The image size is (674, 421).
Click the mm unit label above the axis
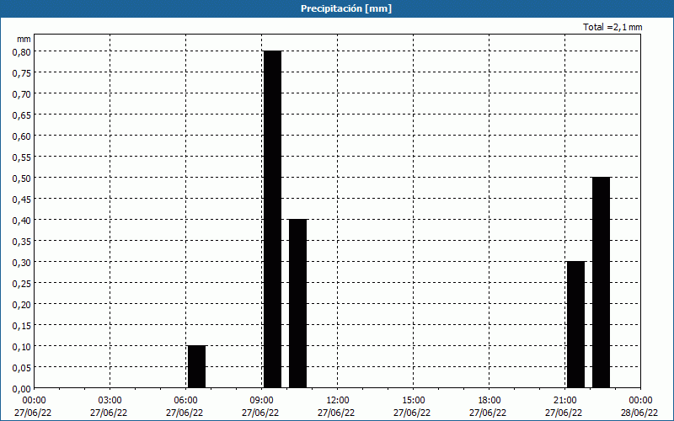click(x=24, y=39)
